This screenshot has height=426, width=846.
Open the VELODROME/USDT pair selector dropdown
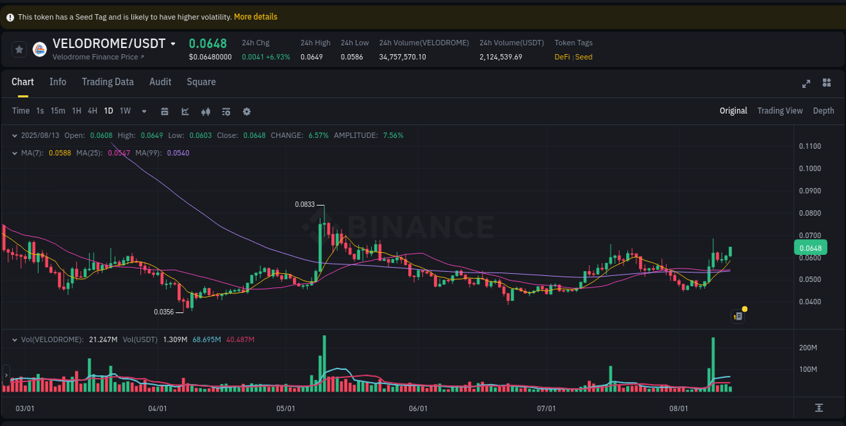[x=173, y=43]
